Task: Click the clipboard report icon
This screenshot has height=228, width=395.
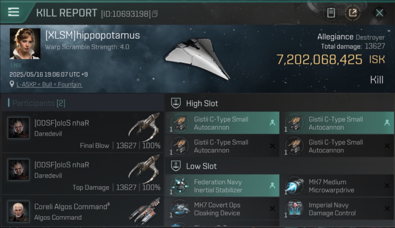Action: pos(331,13)
